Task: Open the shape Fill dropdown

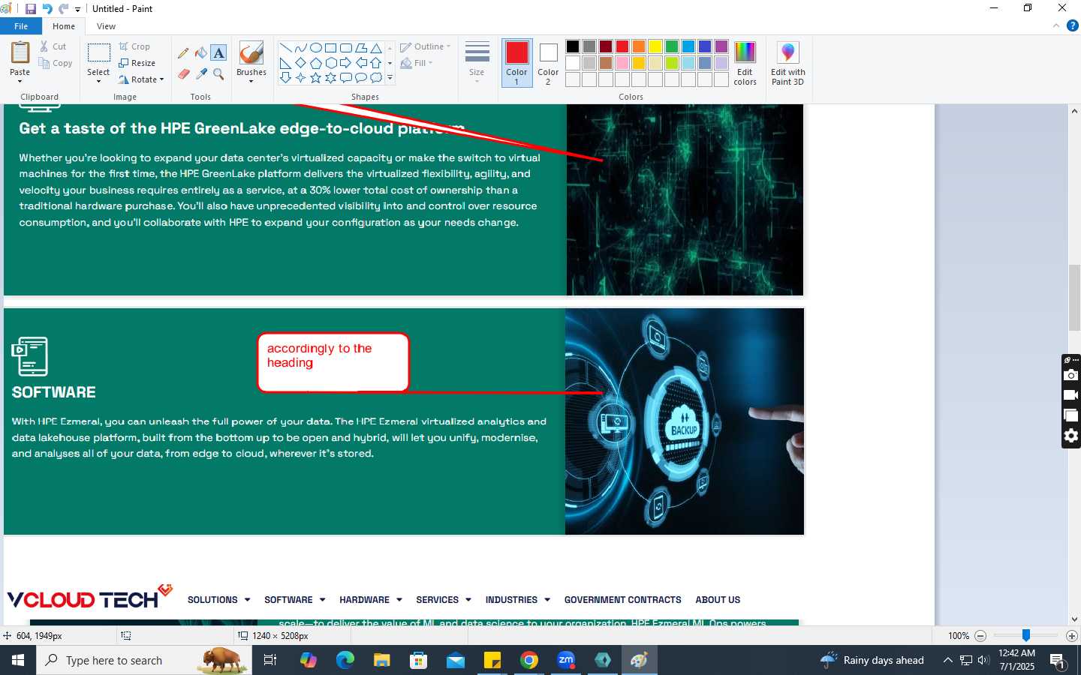Action: [417, 63]
